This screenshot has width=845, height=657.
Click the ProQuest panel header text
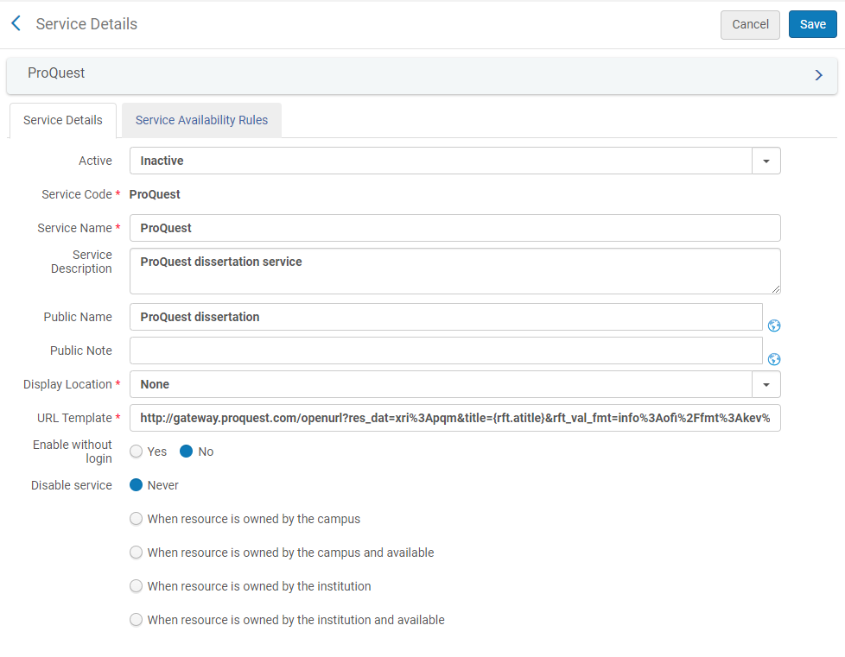56,73
